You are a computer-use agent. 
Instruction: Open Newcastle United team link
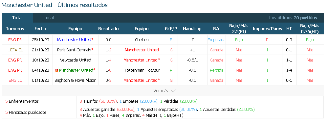pyautogui.click(x=75, y=60)
